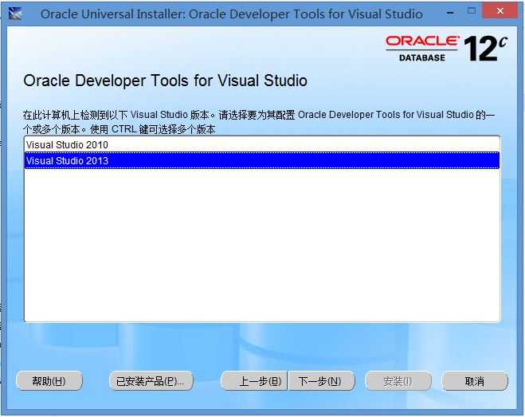This screenshot has width=525, height=417.
Task: Cancel the installer with 取消
Action: coord(475,381)
